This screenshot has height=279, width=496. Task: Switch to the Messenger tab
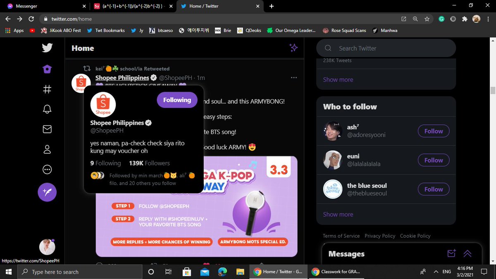tap(45, 6)
